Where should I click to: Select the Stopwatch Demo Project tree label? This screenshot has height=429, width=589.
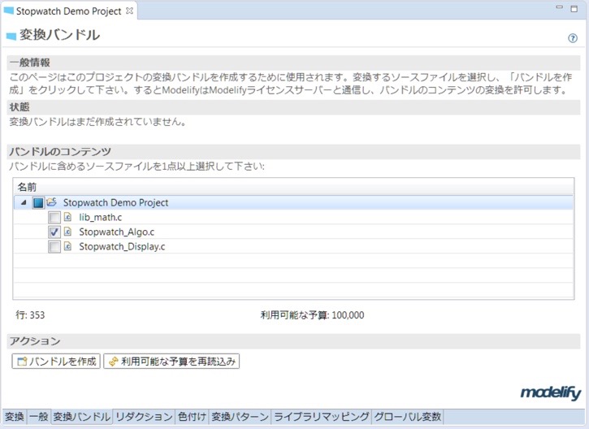pyautogui.click(x=115, y=203)
